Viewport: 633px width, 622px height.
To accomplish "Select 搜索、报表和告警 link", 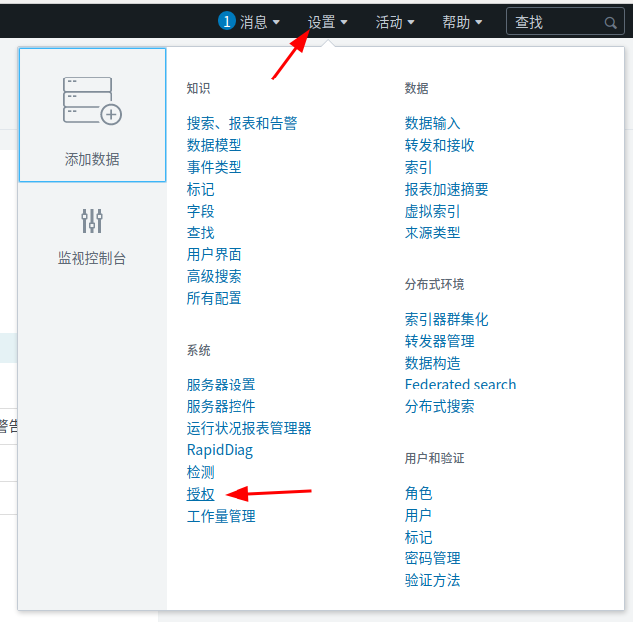I will tap(241, 123).
